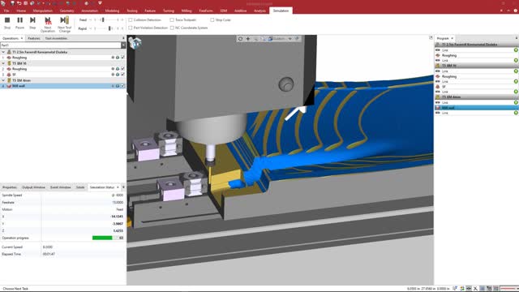519x292 pixels.
Task: Click the tool icon beside T5 BM 16
Action: [9, 63]
